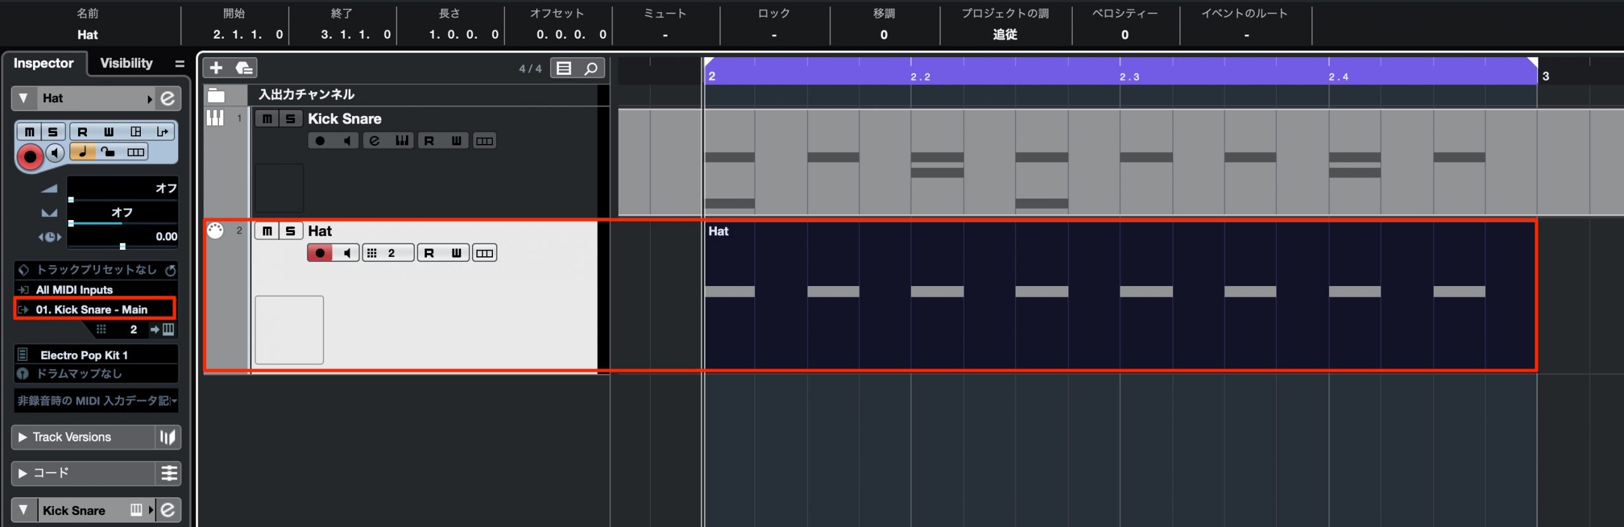The width and height of the screenshot is (1624, 527).
Task: Open track search magnifier icon
Action: (x=591, y=68)
